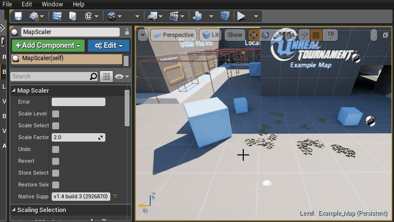Expand the Build options dropdown arrow

click(211, 16)
